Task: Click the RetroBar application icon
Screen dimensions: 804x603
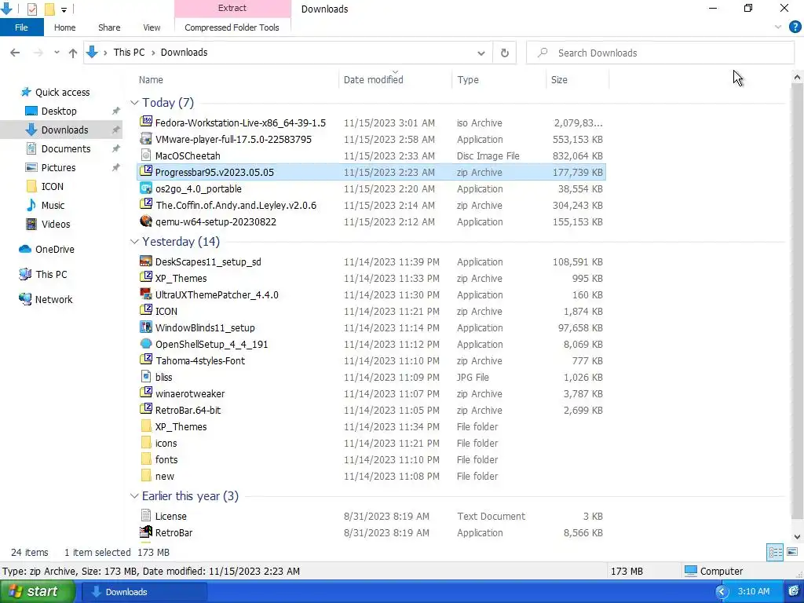Action: (146, 532)
